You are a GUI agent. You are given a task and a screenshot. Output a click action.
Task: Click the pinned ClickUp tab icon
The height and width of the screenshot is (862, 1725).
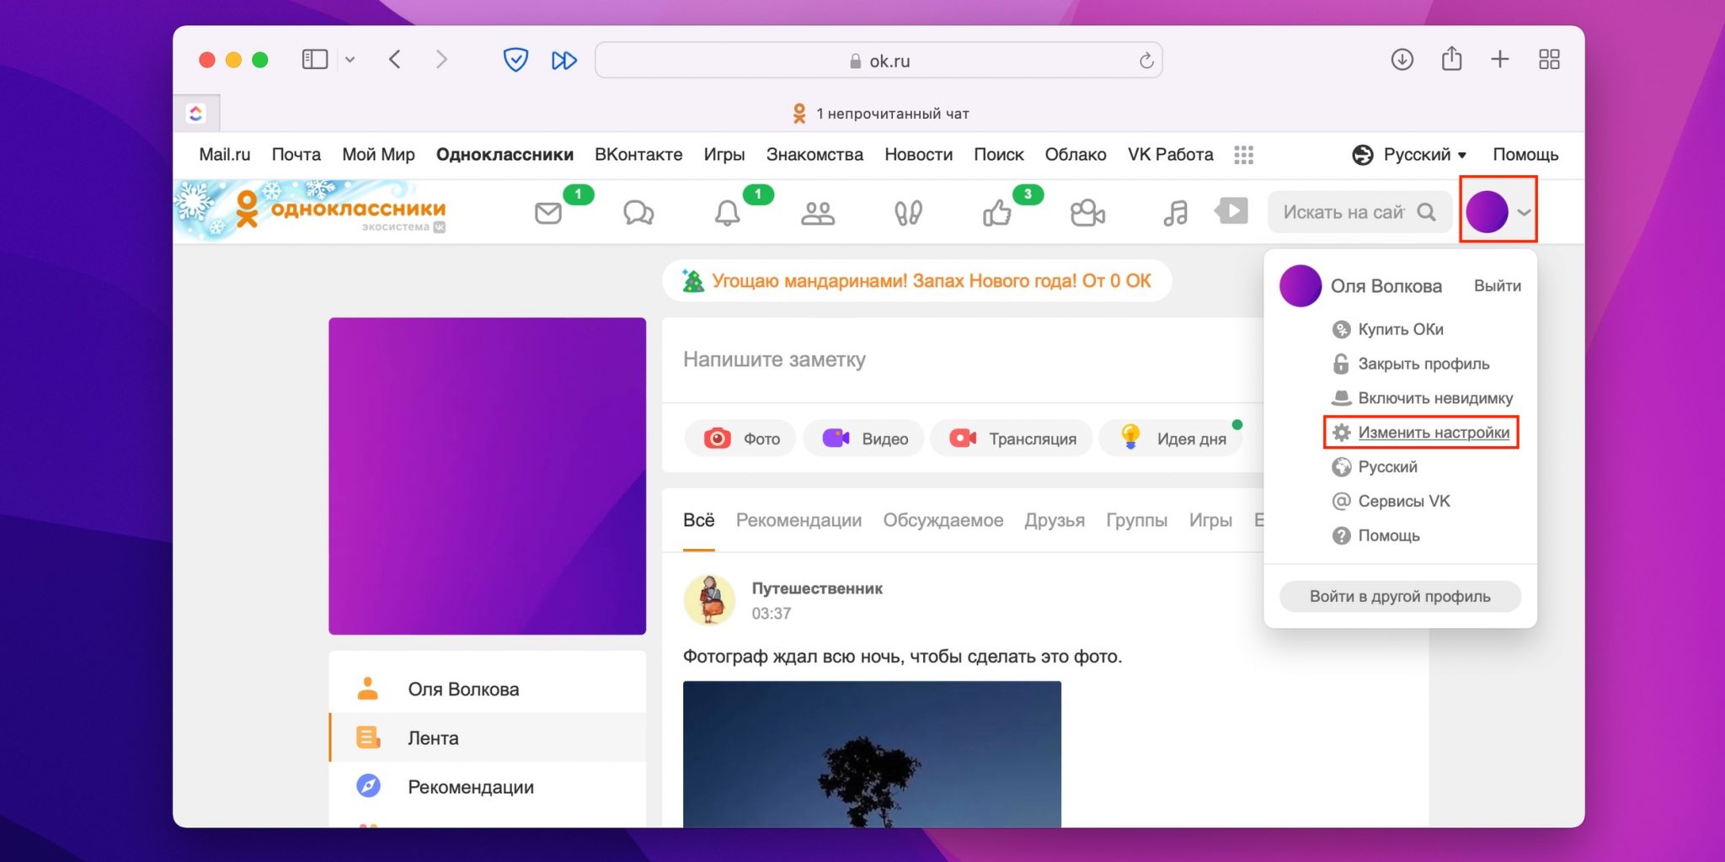coord(196,113)
